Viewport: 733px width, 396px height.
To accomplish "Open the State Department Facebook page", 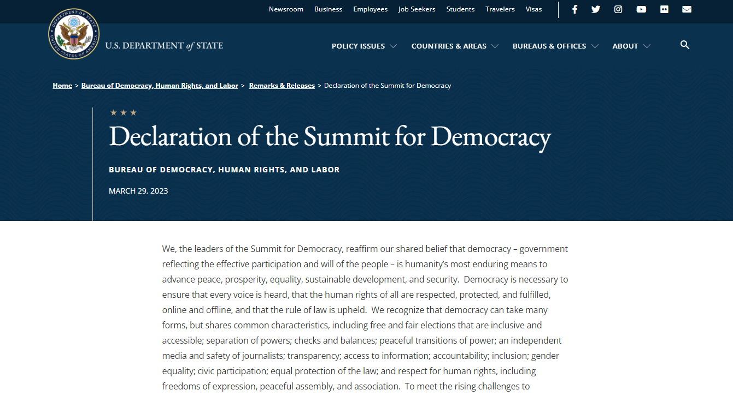I will pyautogui.click(x=574, y=9).
